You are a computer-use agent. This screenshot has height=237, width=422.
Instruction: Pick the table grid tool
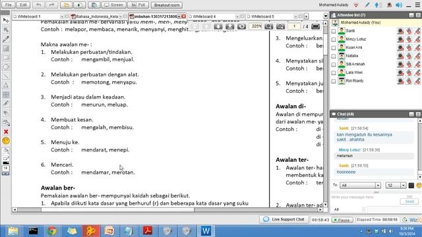(x=6, y=95)
